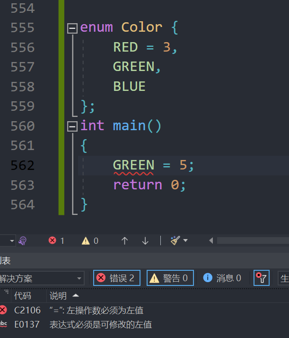Click the return keyword on line 563

coord(138,185)
